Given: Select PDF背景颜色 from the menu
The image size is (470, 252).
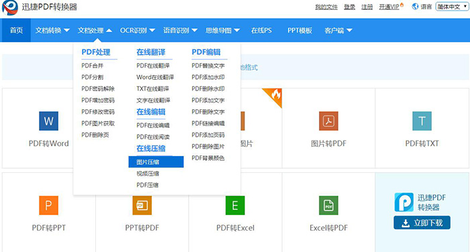Looking at the screenshot, I should pyautogui.click(x=208, y=158).
